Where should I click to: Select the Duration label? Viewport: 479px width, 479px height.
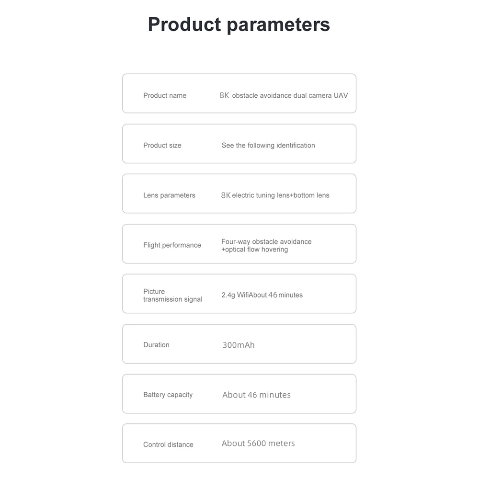point(156,345)
